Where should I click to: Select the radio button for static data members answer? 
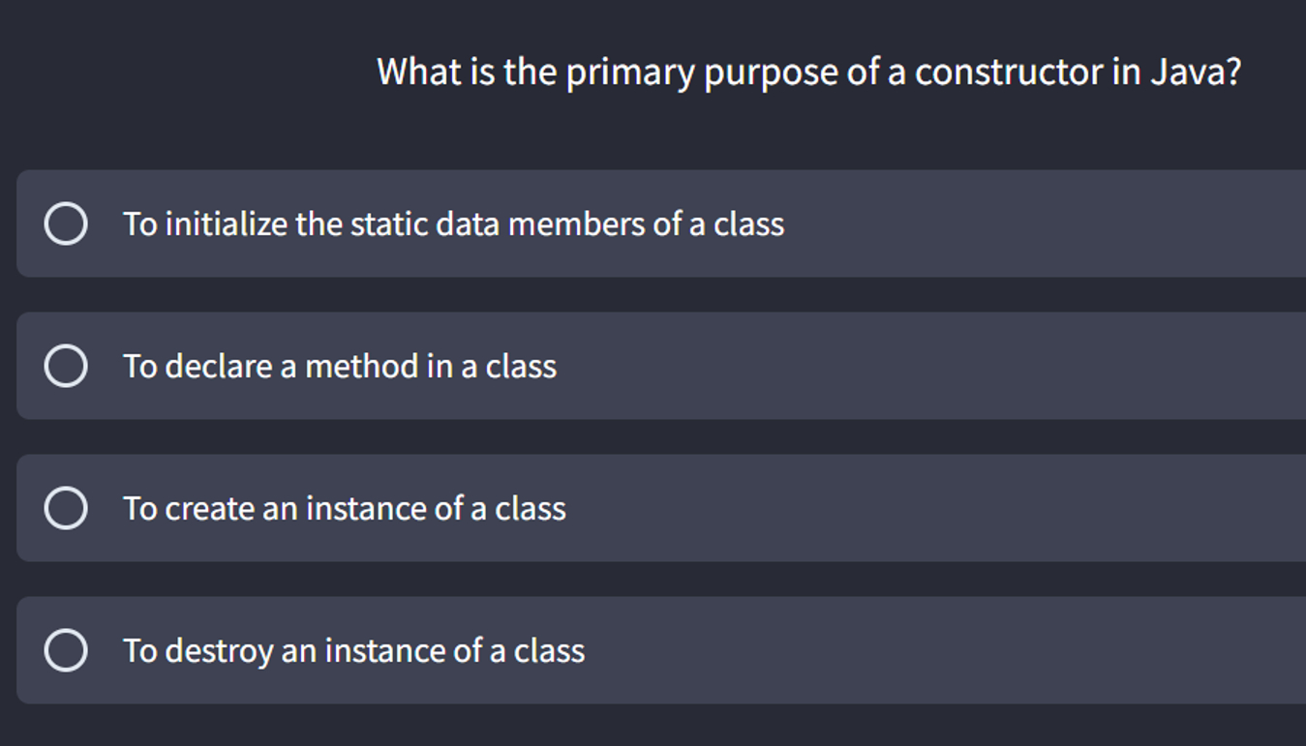click(65, 224)
